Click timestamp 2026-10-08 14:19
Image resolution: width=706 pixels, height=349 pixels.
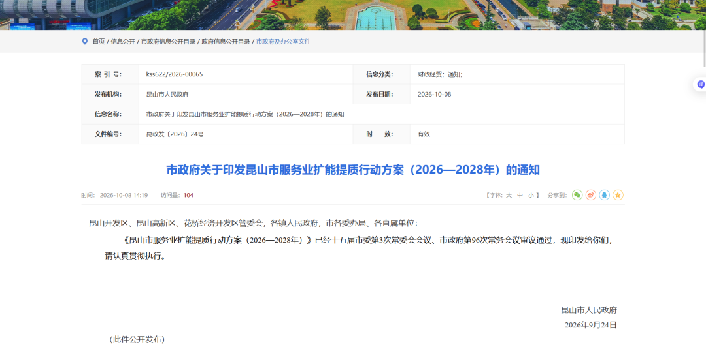[x=124, y=196]
